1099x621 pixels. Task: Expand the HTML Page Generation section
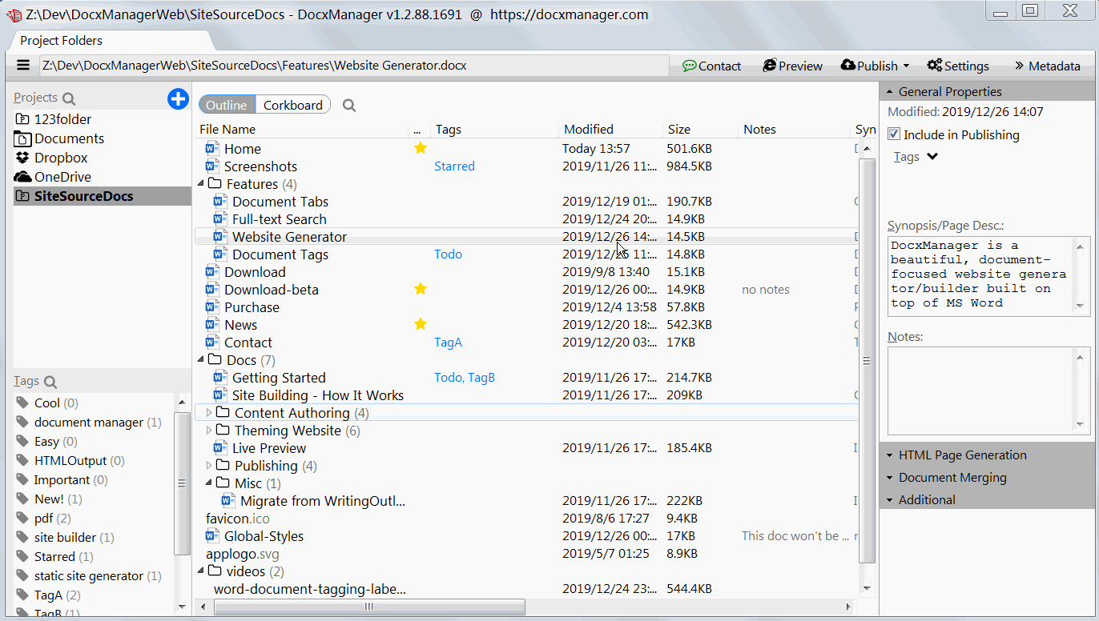986,455
